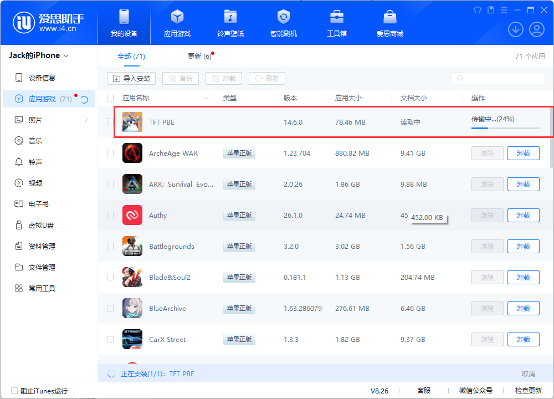Image resolution: width=554 pixels, height=399 pixels.
Task: Check the ARK Survival row checkbox
Action: tap(110, 184)
